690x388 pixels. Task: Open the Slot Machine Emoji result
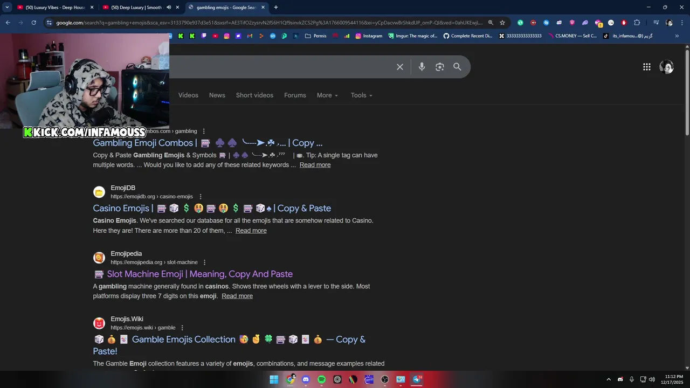click(x=194, y=274)
